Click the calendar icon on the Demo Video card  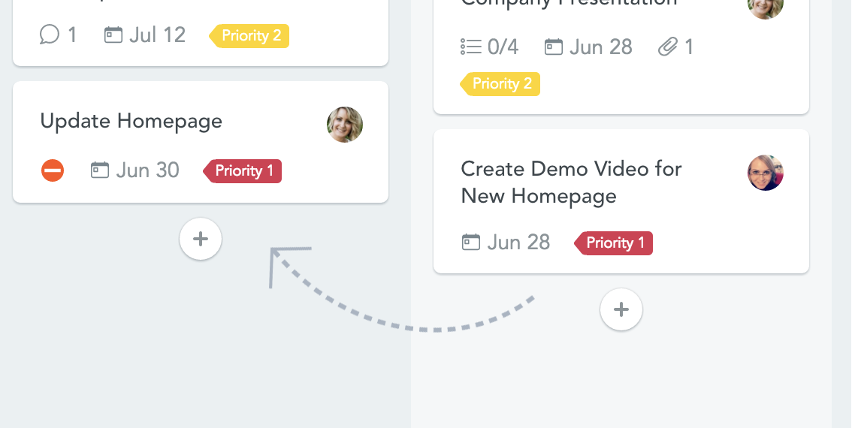click(471, 243)
